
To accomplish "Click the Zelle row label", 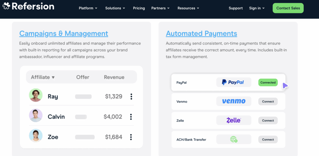I will [x=180, y=120].
